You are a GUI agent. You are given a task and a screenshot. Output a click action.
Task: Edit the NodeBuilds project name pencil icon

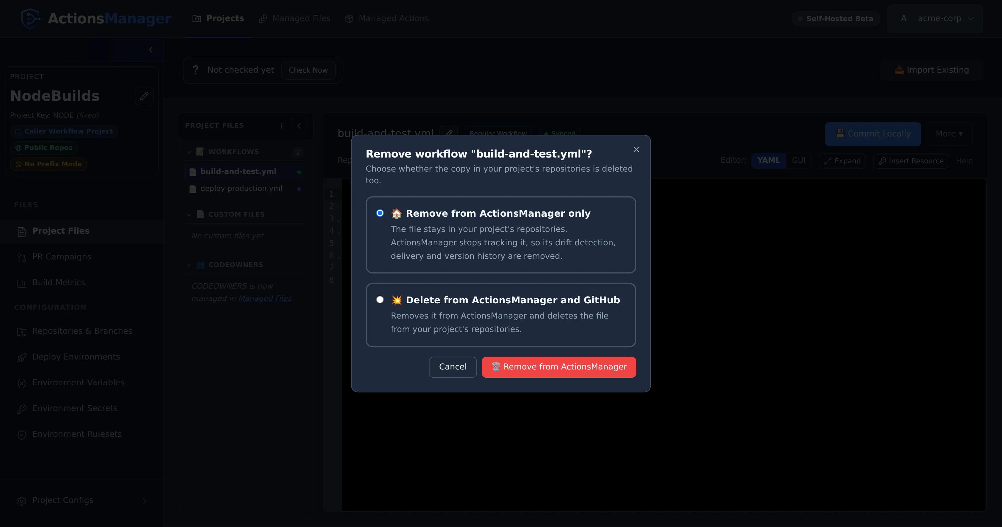point(144,96)
